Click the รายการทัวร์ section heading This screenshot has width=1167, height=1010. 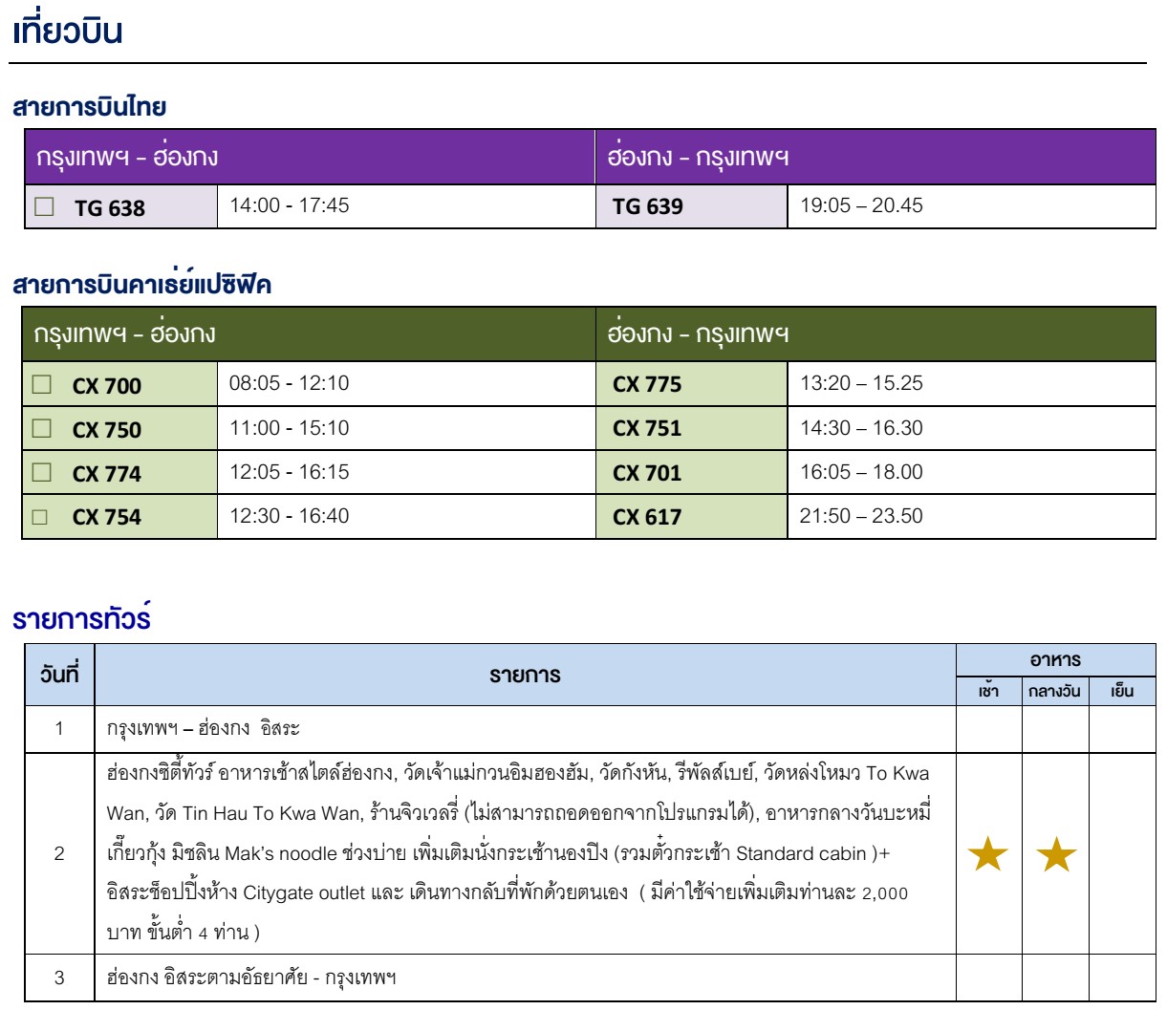click(x=81, y=619)
